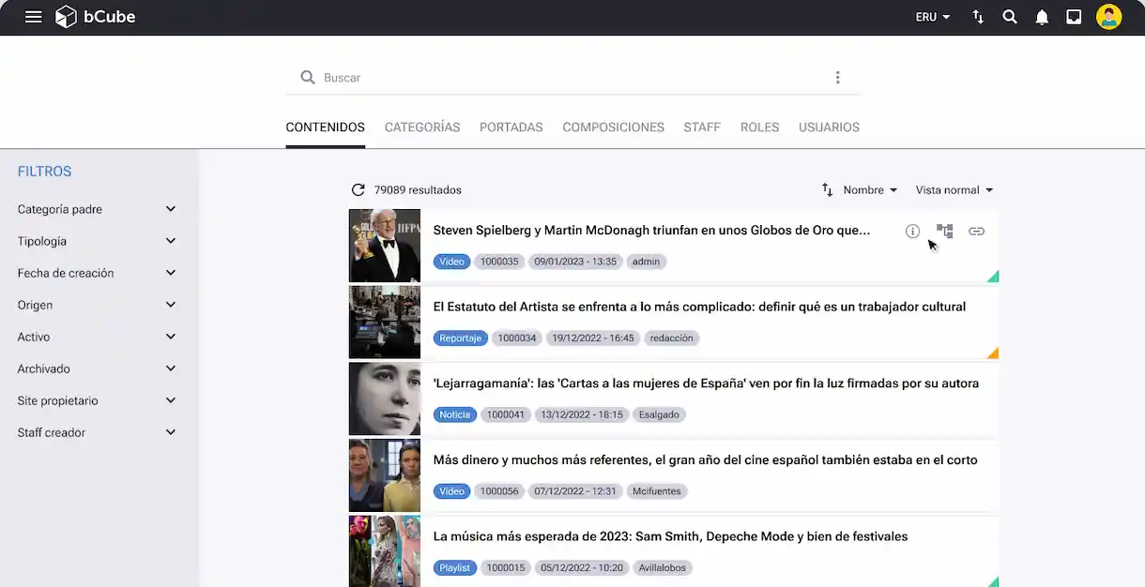Open the STAFF tab
Viewport: 1145px width, 587px height.
[x=702, y=127]
